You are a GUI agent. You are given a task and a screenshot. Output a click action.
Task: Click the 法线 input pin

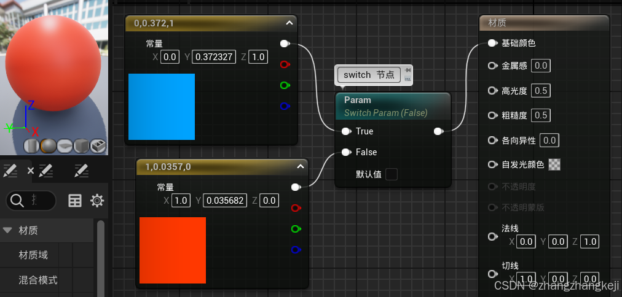point(493,236)
